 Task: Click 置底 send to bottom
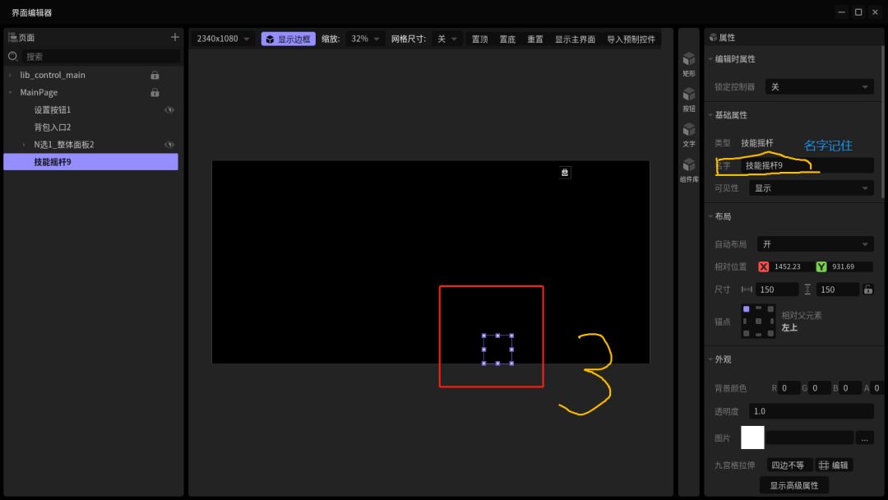[507, 39]
